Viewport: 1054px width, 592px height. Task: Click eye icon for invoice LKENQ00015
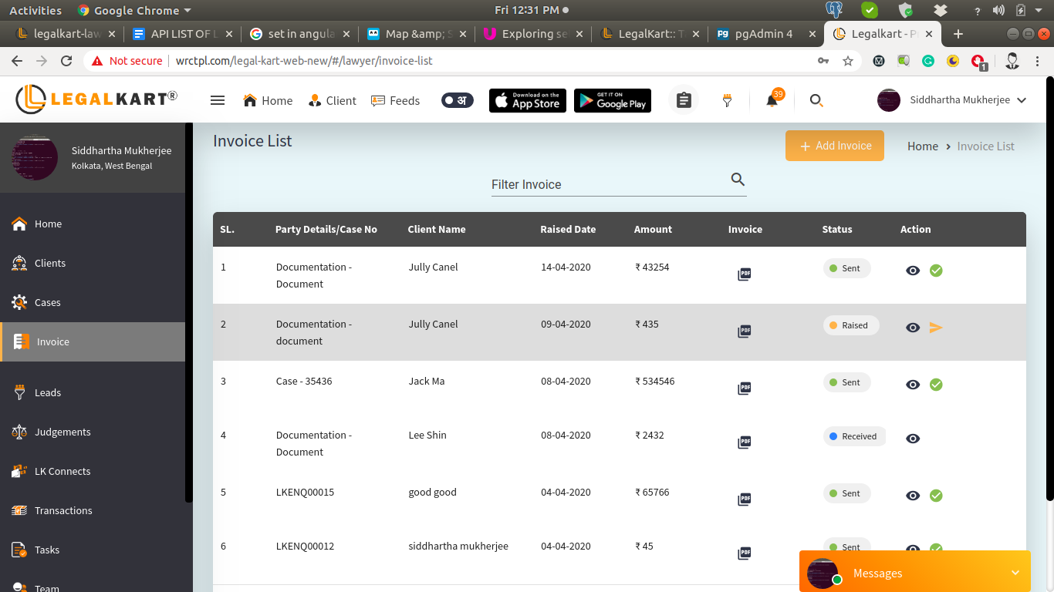tap(913, 496)
